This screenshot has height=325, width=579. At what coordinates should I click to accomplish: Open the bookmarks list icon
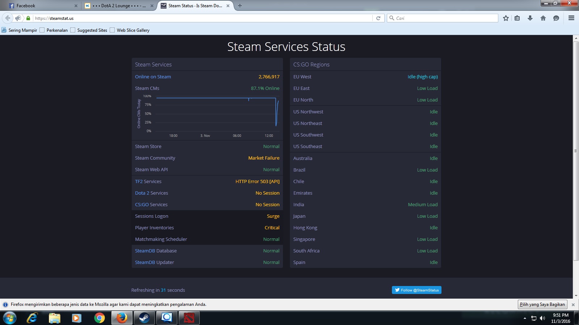point(517,18)
